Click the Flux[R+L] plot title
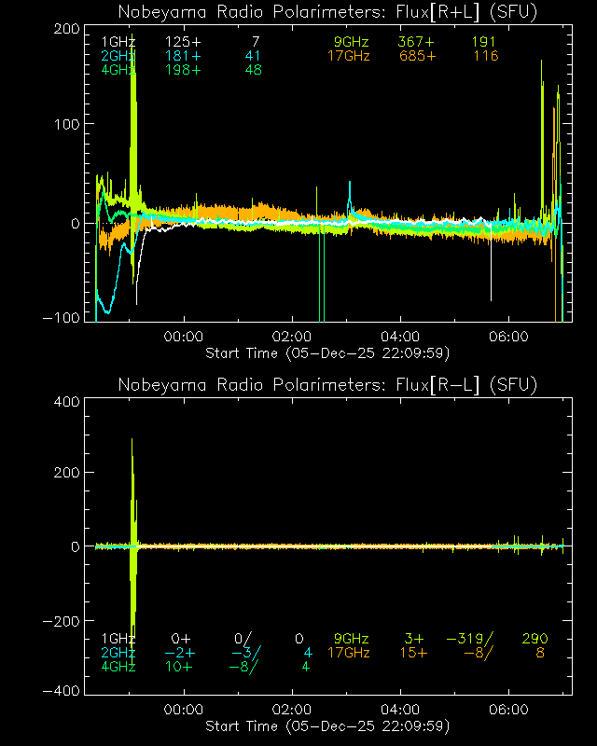 click(x=327, y=12)
